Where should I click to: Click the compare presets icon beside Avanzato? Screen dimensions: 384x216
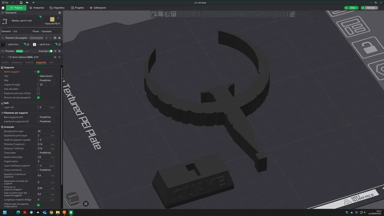pos(59,51)
